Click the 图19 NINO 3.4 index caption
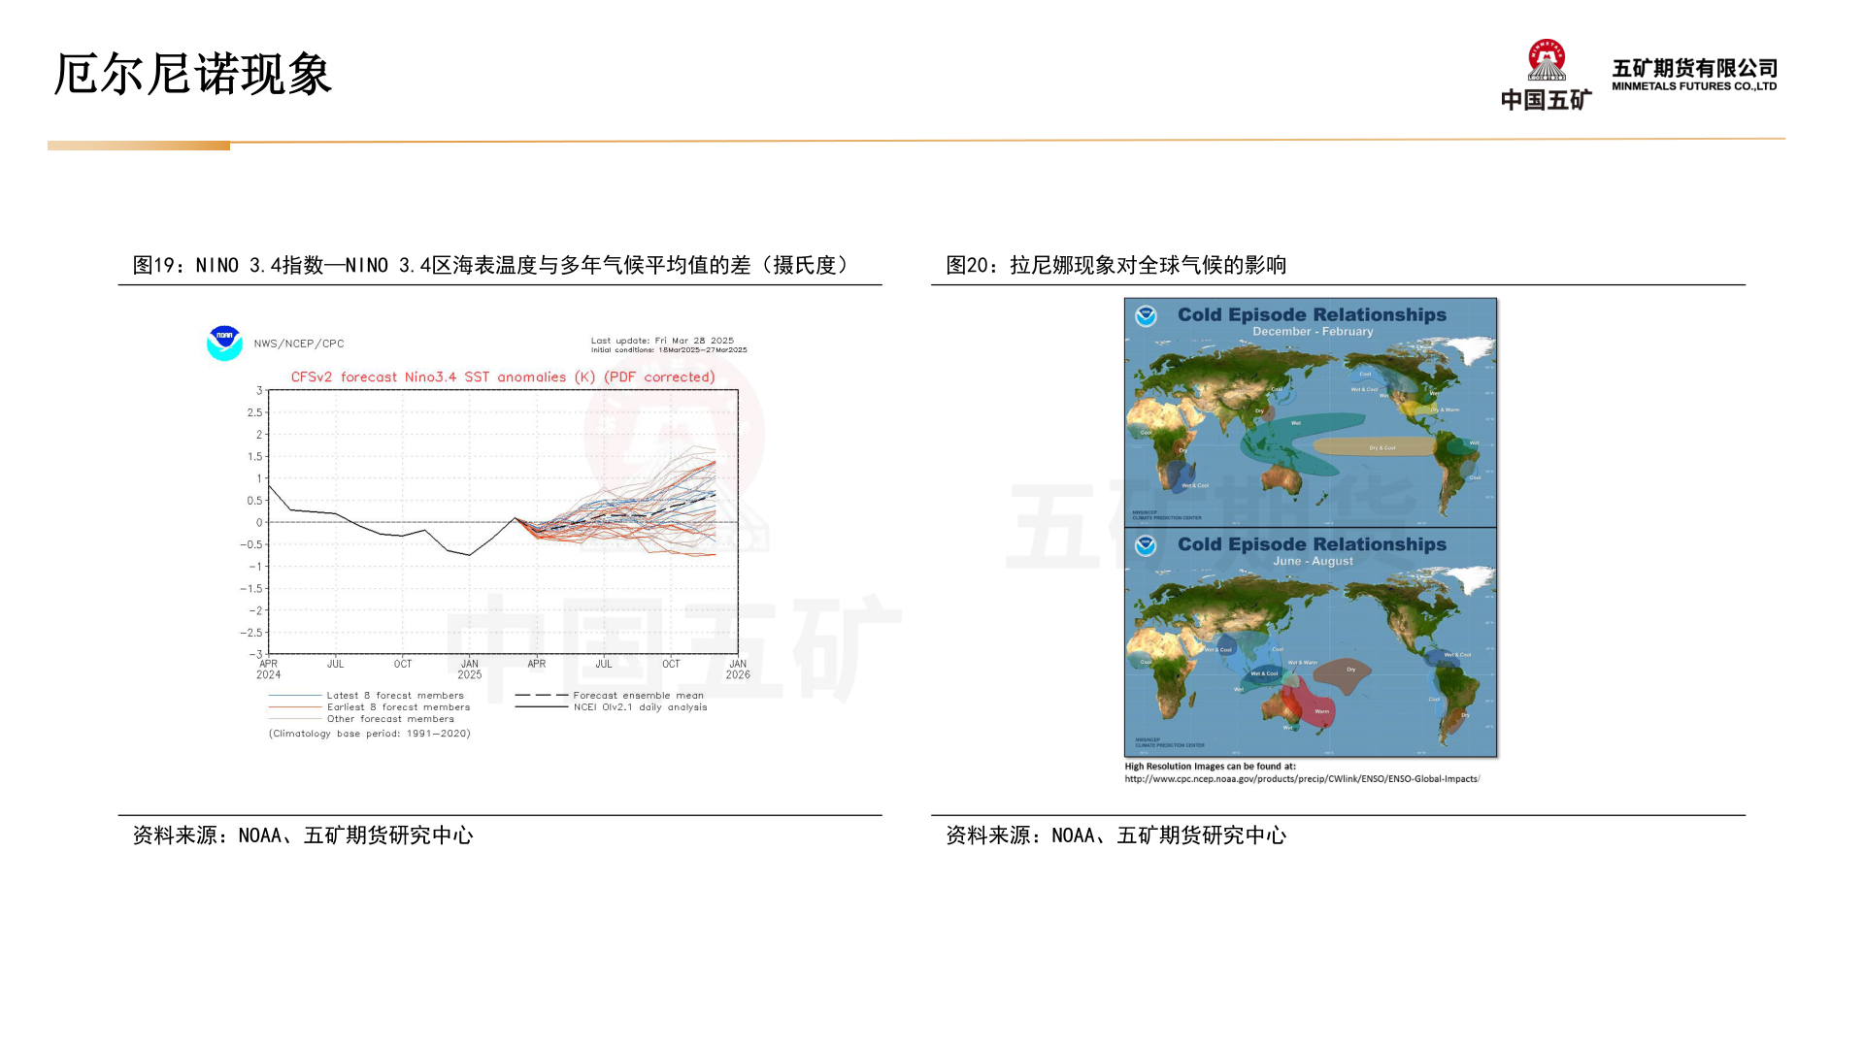 tap(491, 266)
